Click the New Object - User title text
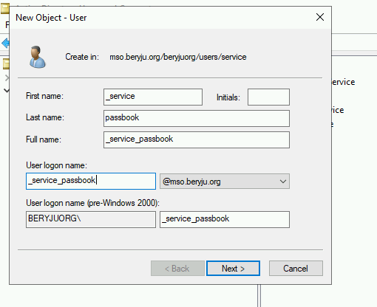Image resolution: width=377 pixels, height=307 pixels. [x=51, y=18]
